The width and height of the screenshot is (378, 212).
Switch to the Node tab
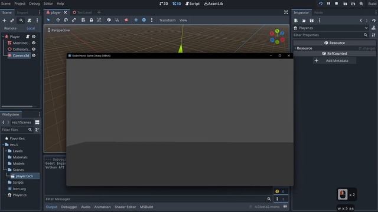318,12
